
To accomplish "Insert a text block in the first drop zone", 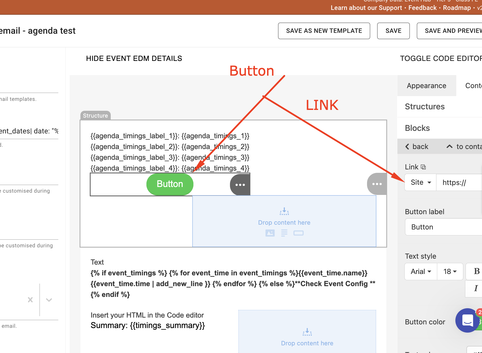I will (284, 233).
